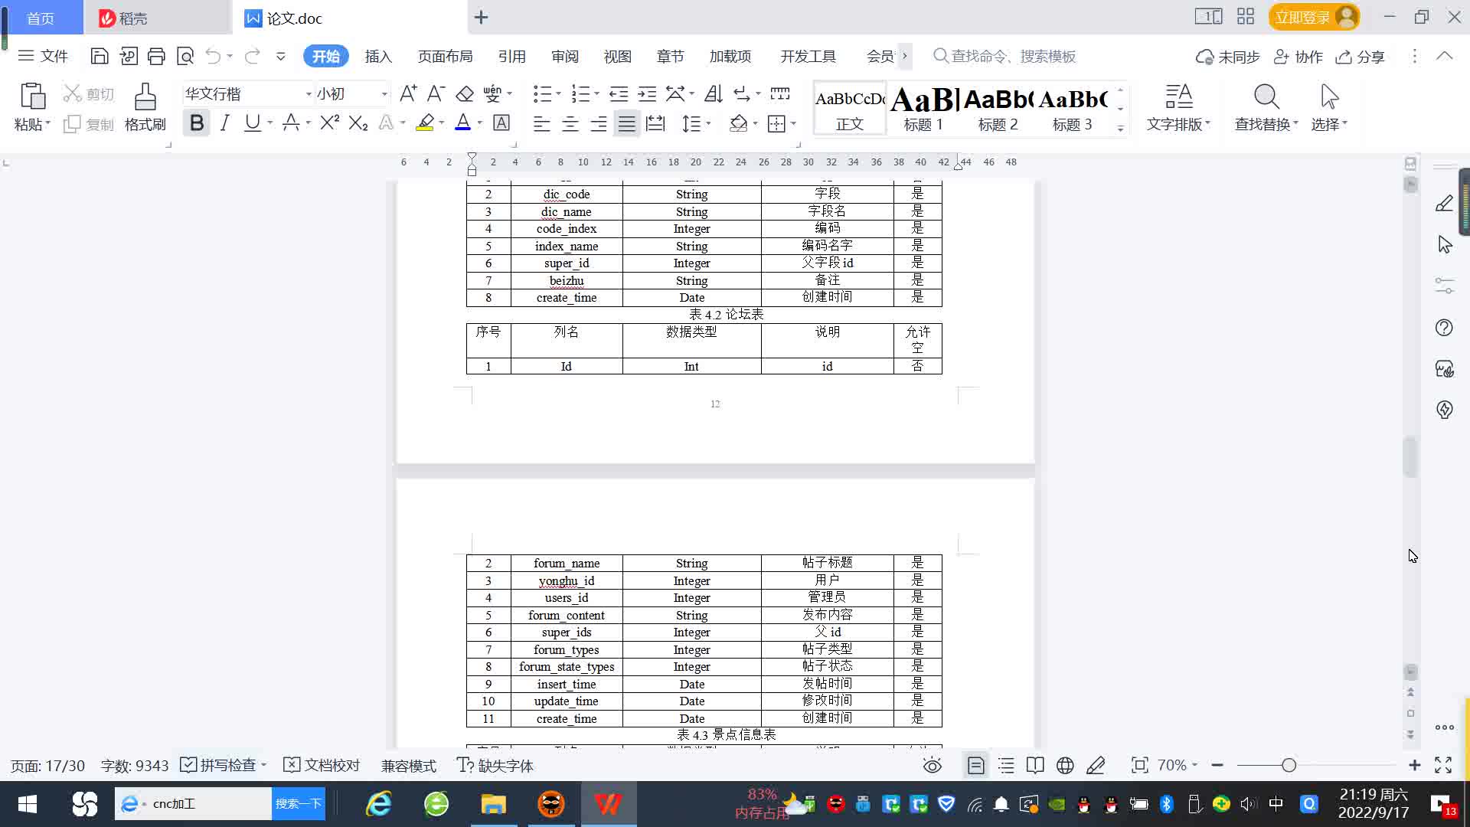The image size is (1470, 827).
Task: Open quick access toolbar customize dropdown
Action: pos(281,56)
